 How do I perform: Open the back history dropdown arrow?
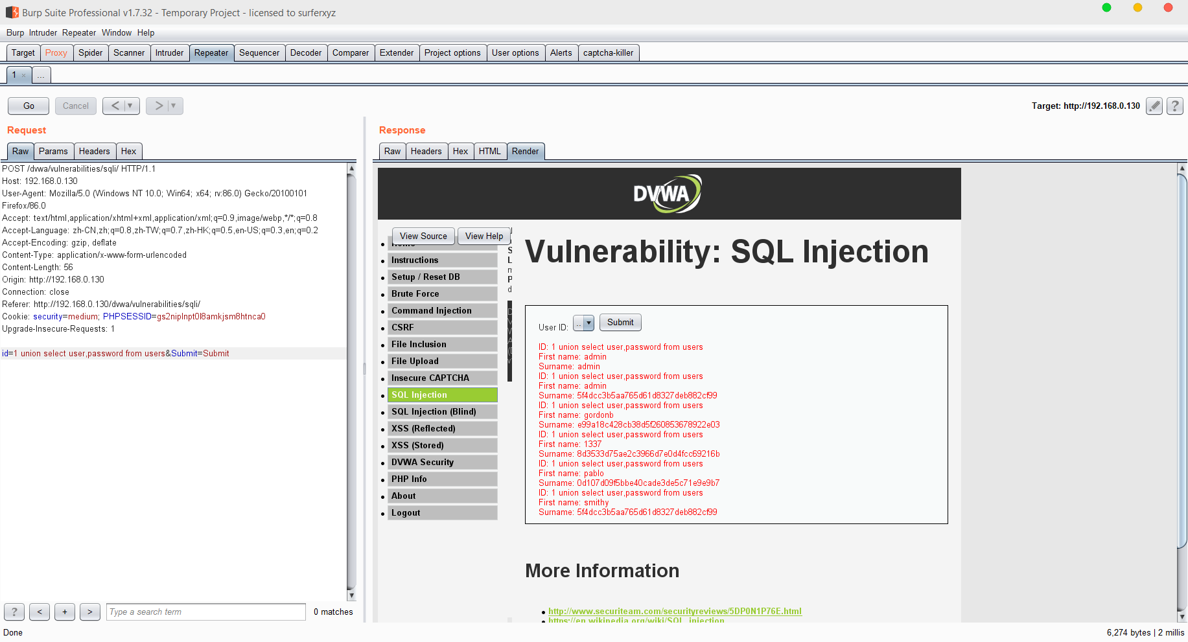[x=132, y=106]
